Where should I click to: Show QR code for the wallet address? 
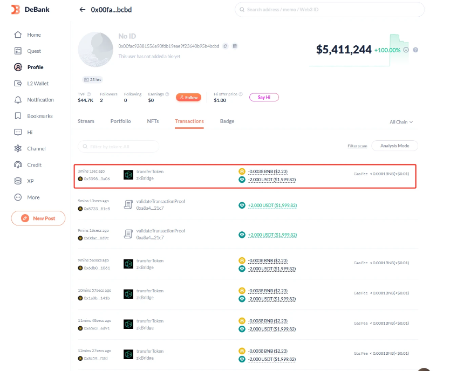pos(235,46)
